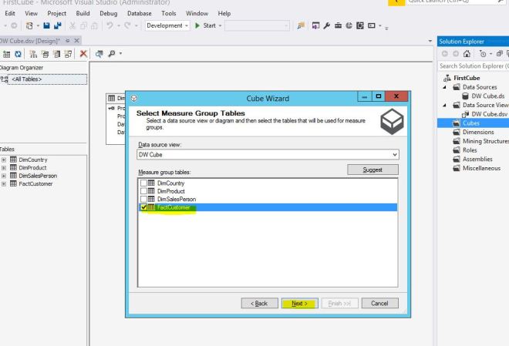The image size is (509, 346).
Task: Expand the DimSalesPerson table node
Action: [5, 175]
